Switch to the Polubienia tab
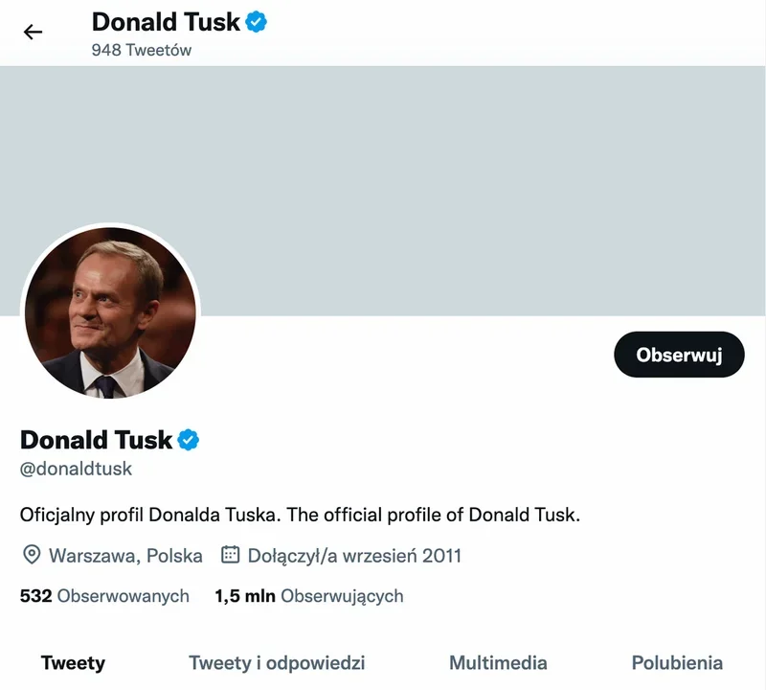The width and height of the screenshot is (766, 690). (x=677, y=663)
